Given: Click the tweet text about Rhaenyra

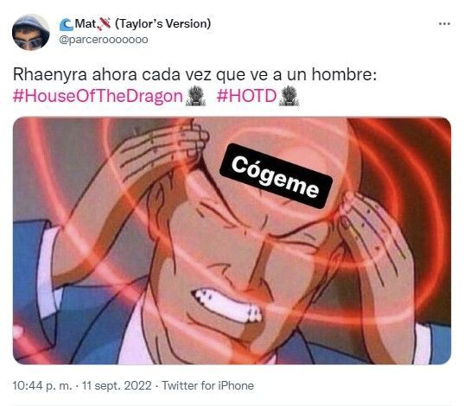Looking at the screenshot, I should point(194,74).
